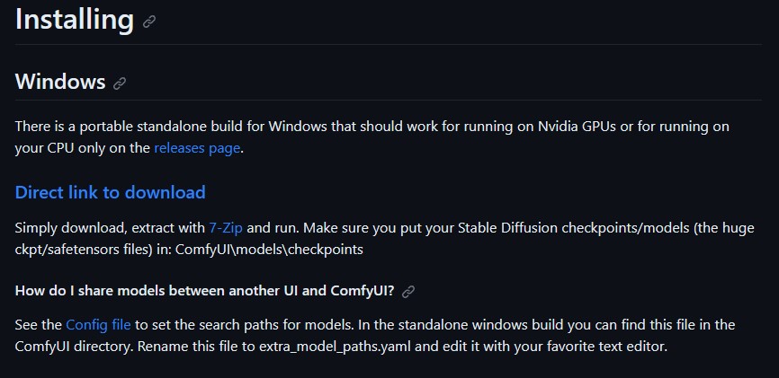Click the anchor link icon beside Installing heading
Screen dimensions: 779x378
[149, 22]
